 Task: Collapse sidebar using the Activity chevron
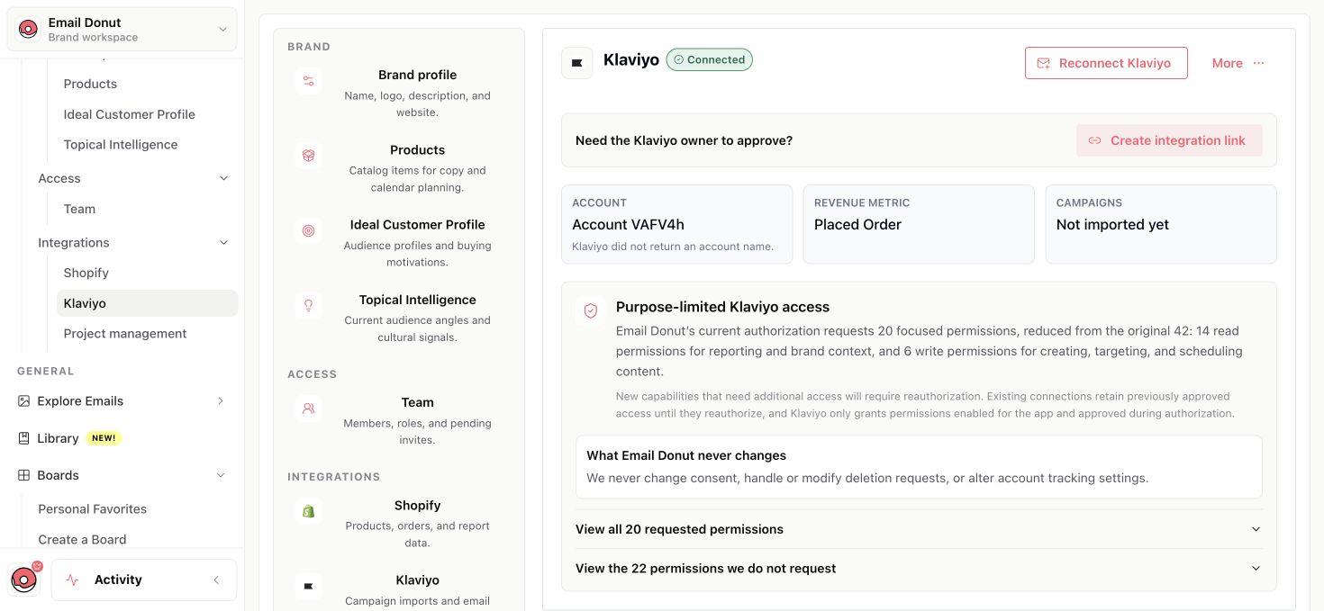216,580
